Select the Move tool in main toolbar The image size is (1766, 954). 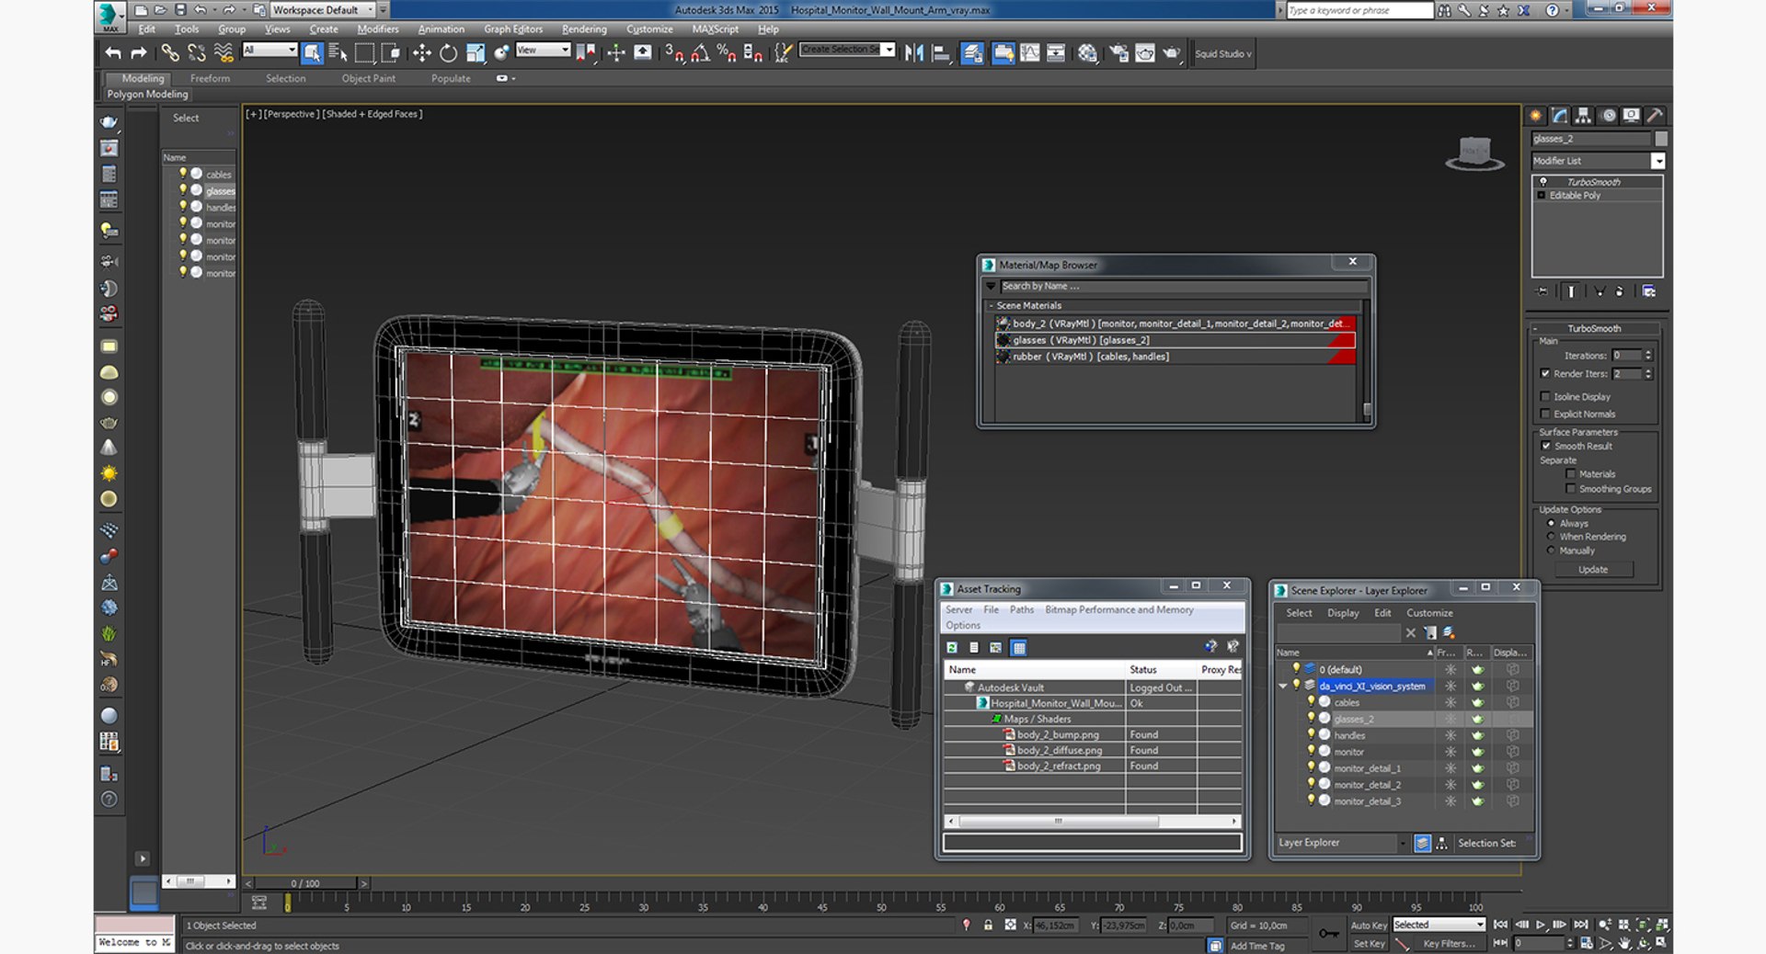pyautogui.click(x=421, y=53)
